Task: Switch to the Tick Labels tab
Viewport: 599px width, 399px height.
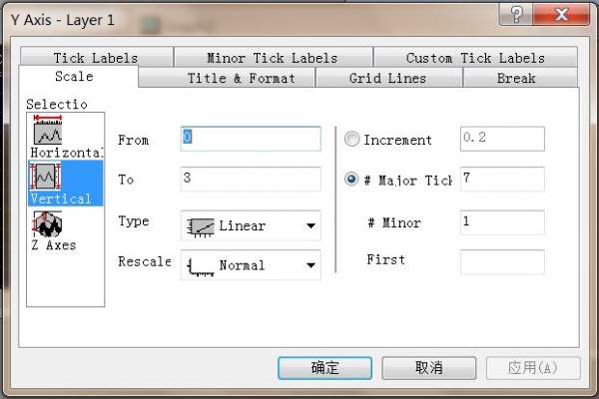Action: pos(96,58)
